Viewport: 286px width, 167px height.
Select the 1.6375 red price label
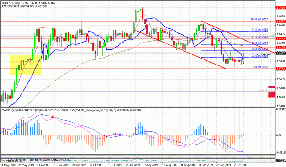(281, 38)
